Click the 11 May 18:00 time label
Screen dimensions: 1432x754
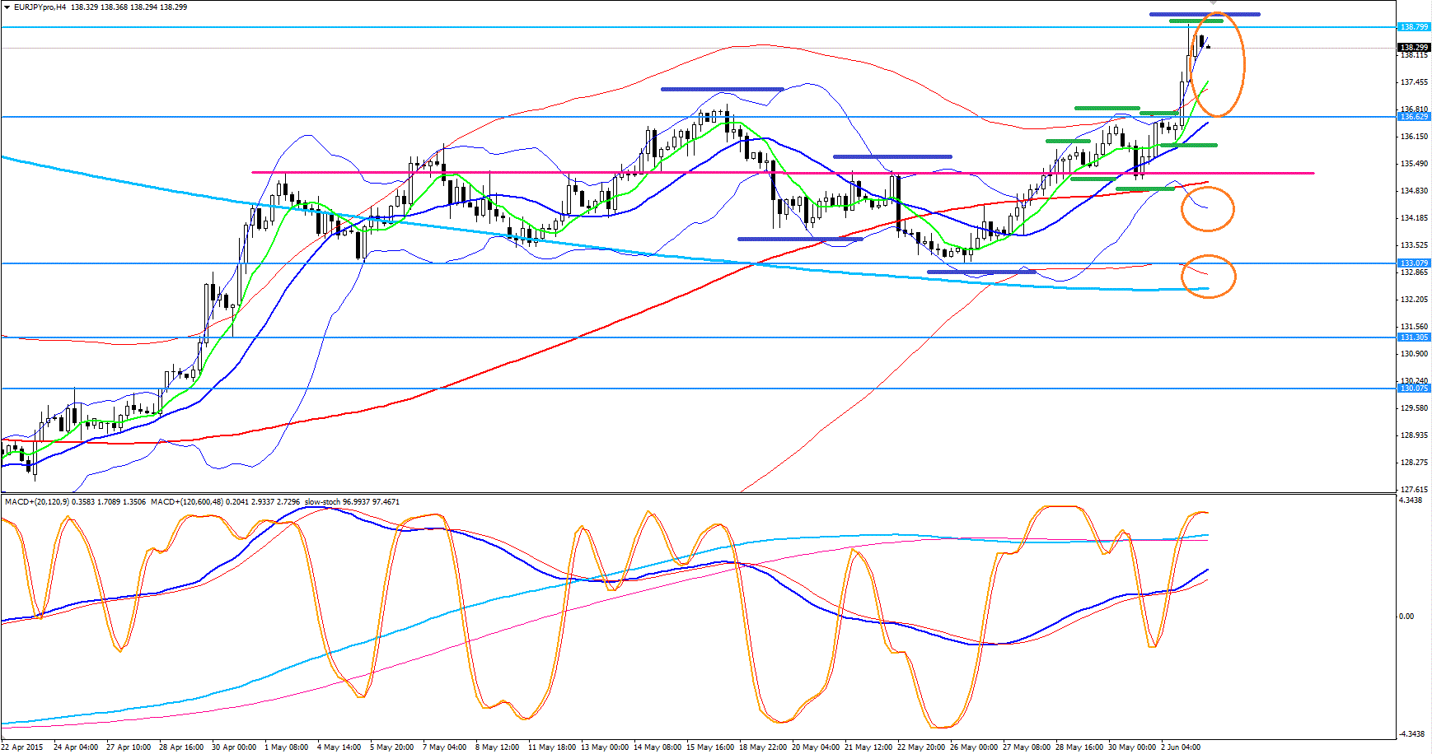click(x=552, y=747)
